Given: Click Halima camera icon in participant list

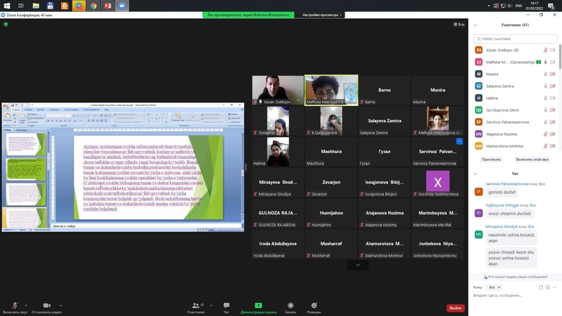Looking at the screenshot, I should pyautogui.click(x=553, y=98).
